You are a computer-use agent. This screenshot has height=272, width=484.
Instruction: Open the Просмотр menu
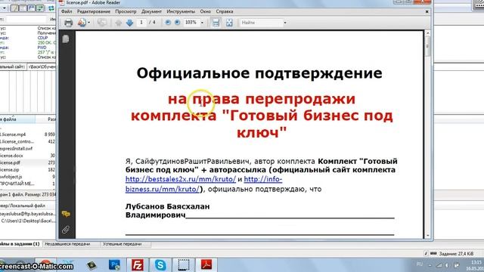126,11
